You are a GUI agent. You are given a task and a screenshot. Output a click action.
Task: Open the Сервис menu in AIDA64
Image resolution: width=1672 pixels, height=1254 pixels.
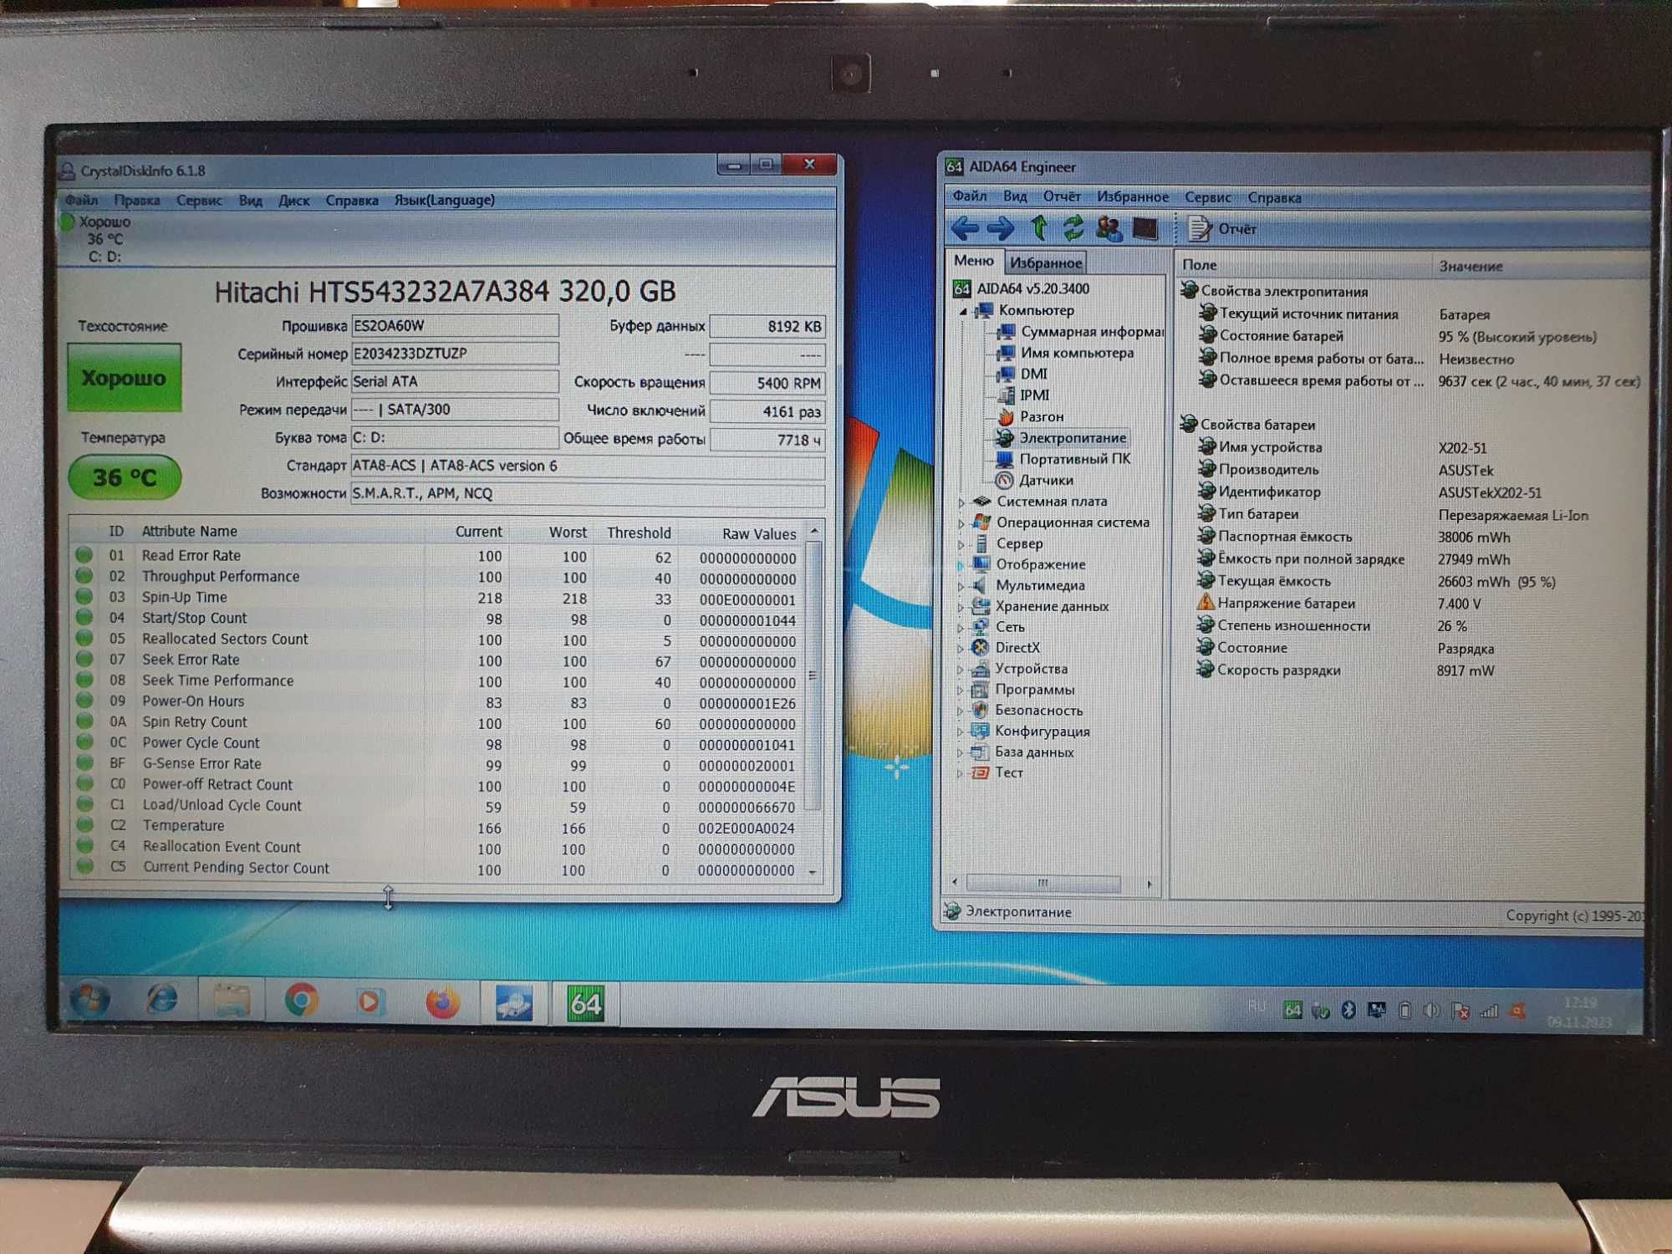[x=1207, y=198]
